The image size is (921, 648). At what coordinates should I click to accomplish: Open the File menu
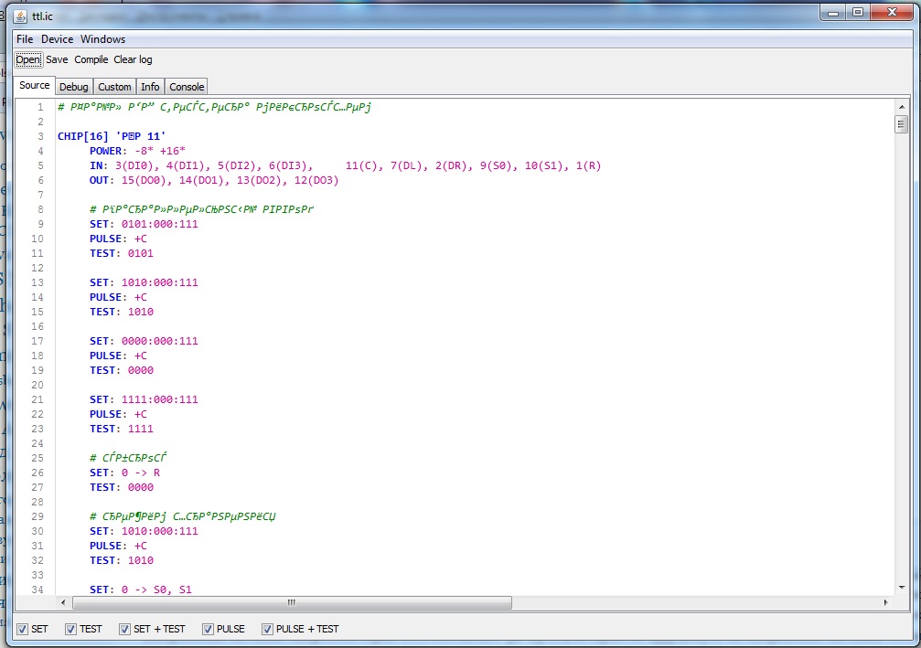25,39
